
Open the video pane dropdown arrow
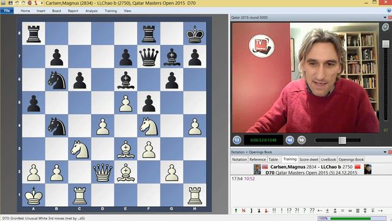point(385,17)
